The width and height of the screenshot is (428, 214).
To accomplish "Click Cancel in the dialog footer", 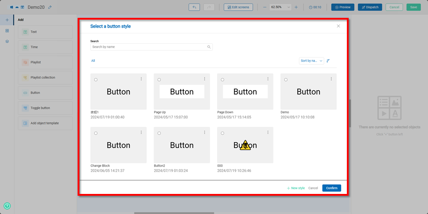I will coord(313,188).
